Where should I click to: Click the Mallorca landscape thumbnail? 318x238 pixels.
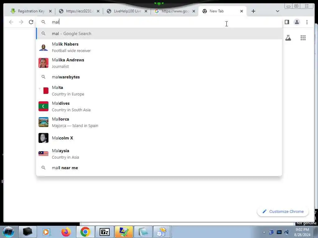click(43, 122)
